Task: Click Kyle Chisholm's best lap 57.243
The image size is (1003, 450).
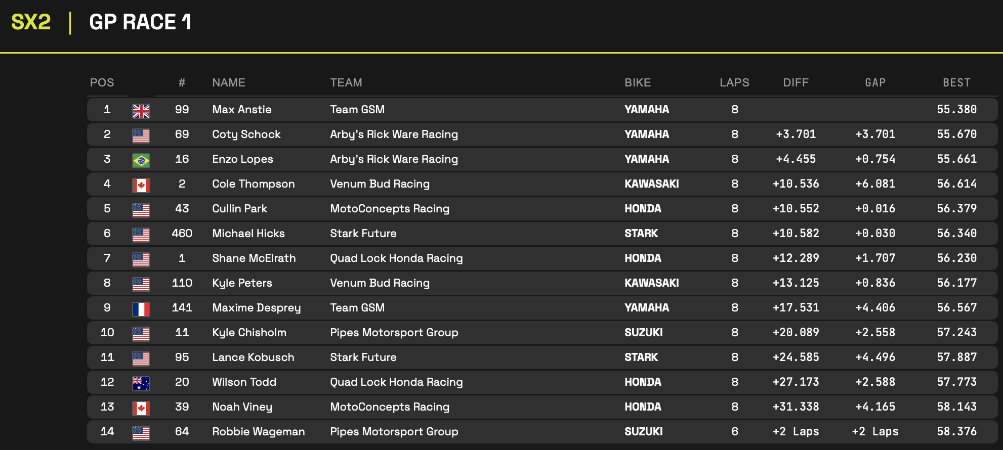Action: click(956, 333)
